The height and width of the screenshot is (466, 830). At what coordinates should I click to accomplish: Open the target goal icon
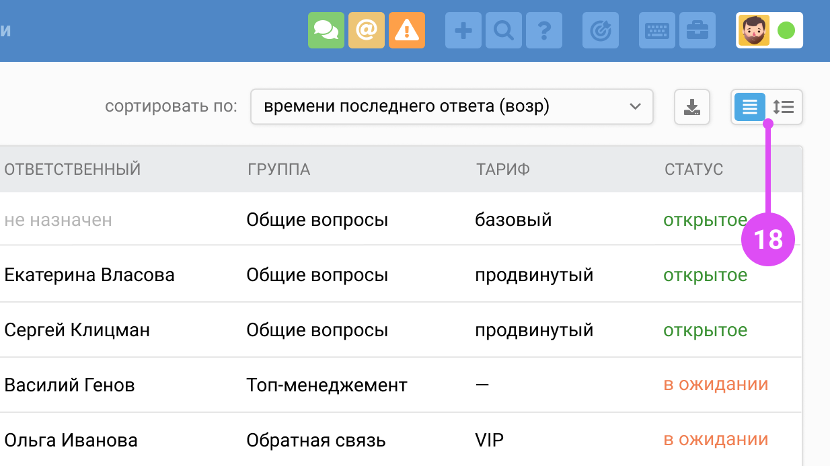point(600,30)
